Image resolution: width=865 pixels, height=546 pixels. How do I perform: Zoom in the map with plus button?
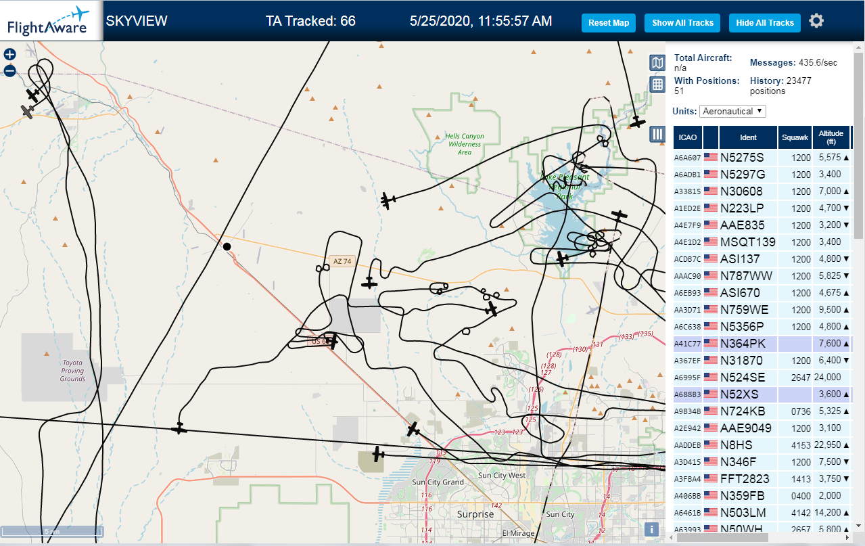coord(9,55)
